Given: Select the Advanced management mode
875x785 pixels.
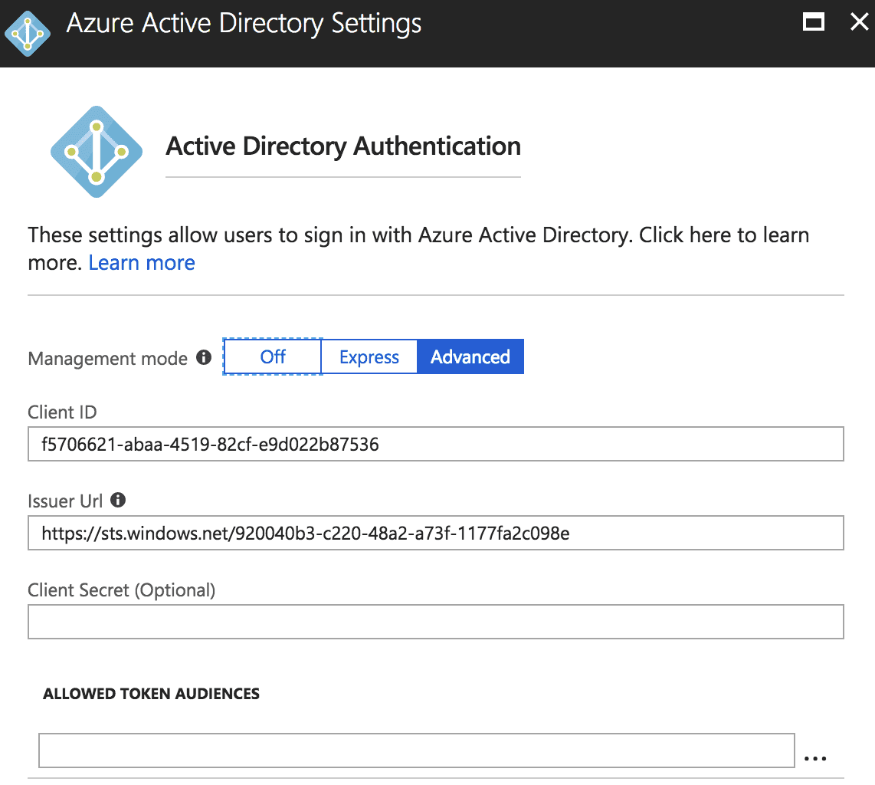Looking at the screenshot, I should click(470, 356).
